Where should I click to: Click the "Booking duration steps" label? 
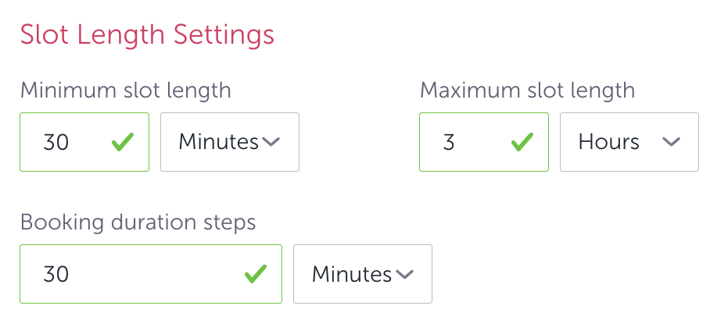pyautogui.click(x=138, y=222)
